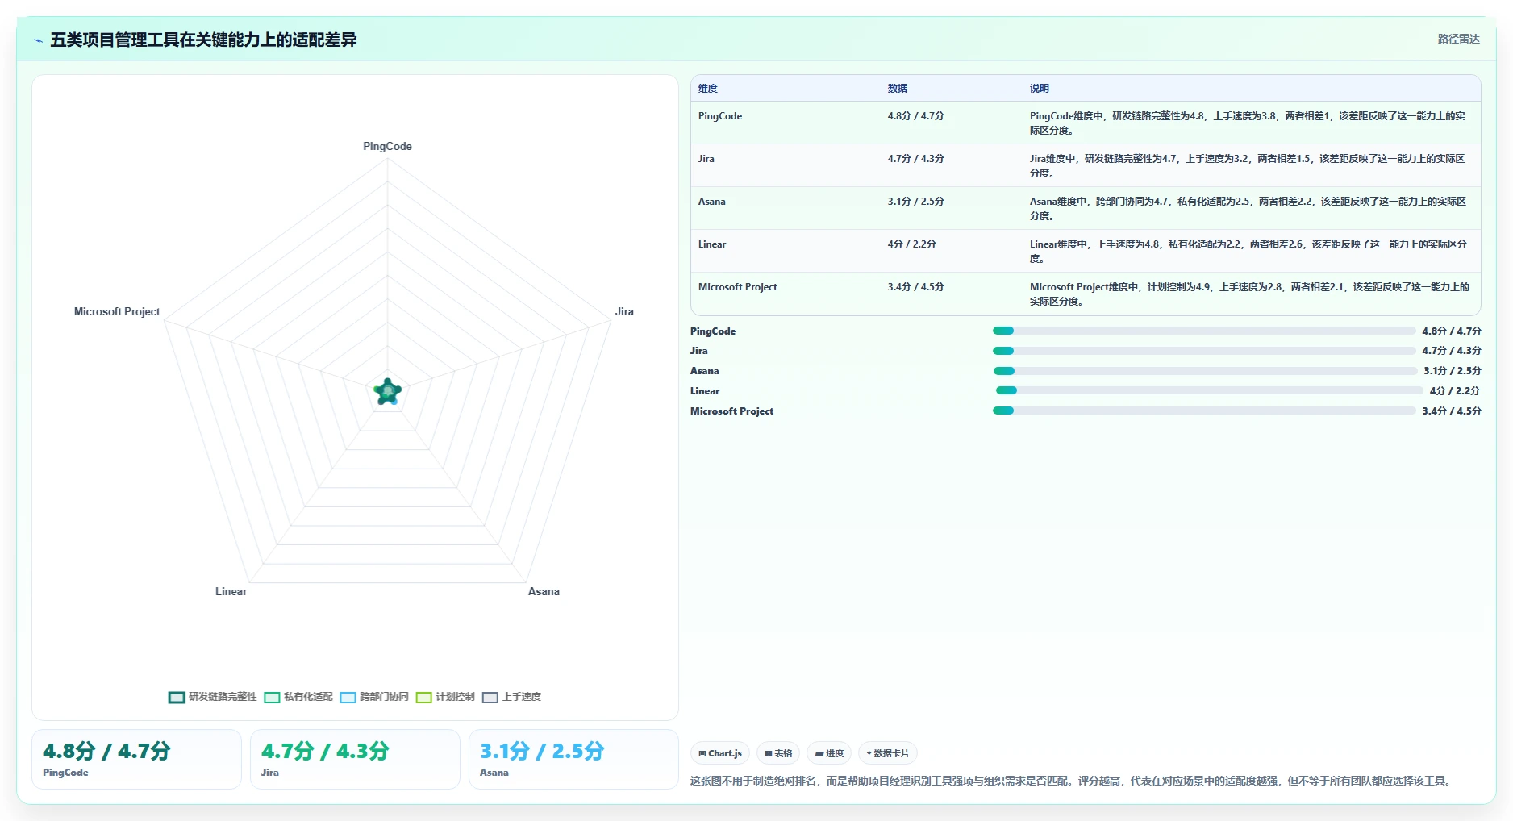The image size is (1513, 821).
Task: Click the Microsoft Project radar axis label
Action: pos(117,311)
